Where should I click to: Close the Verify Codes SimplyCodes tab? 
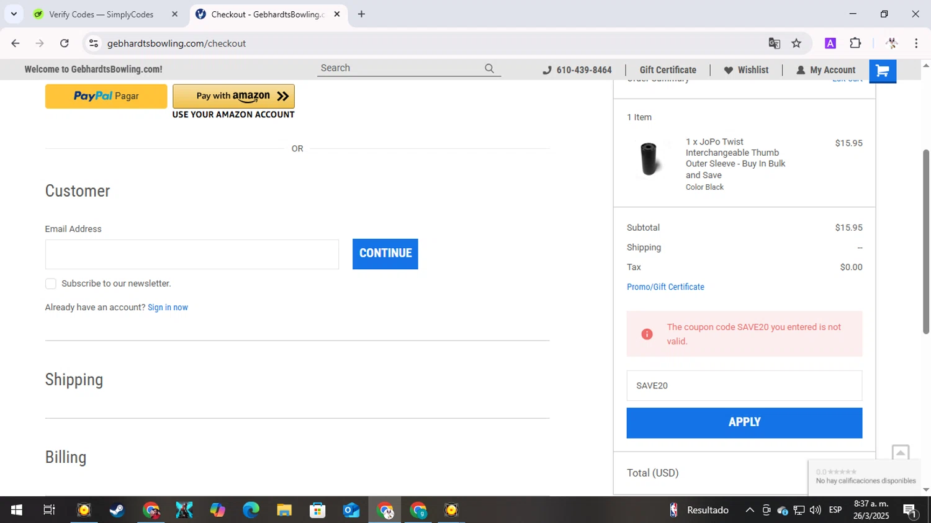(x=174, y=14)
